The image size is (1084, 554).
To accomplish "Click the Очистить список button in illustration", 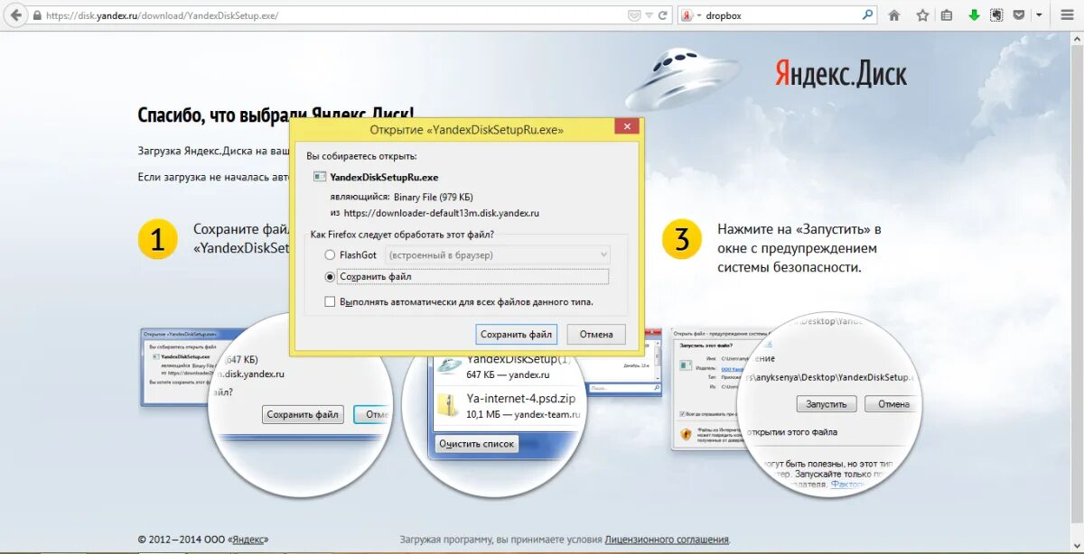I will pos(477,444).
